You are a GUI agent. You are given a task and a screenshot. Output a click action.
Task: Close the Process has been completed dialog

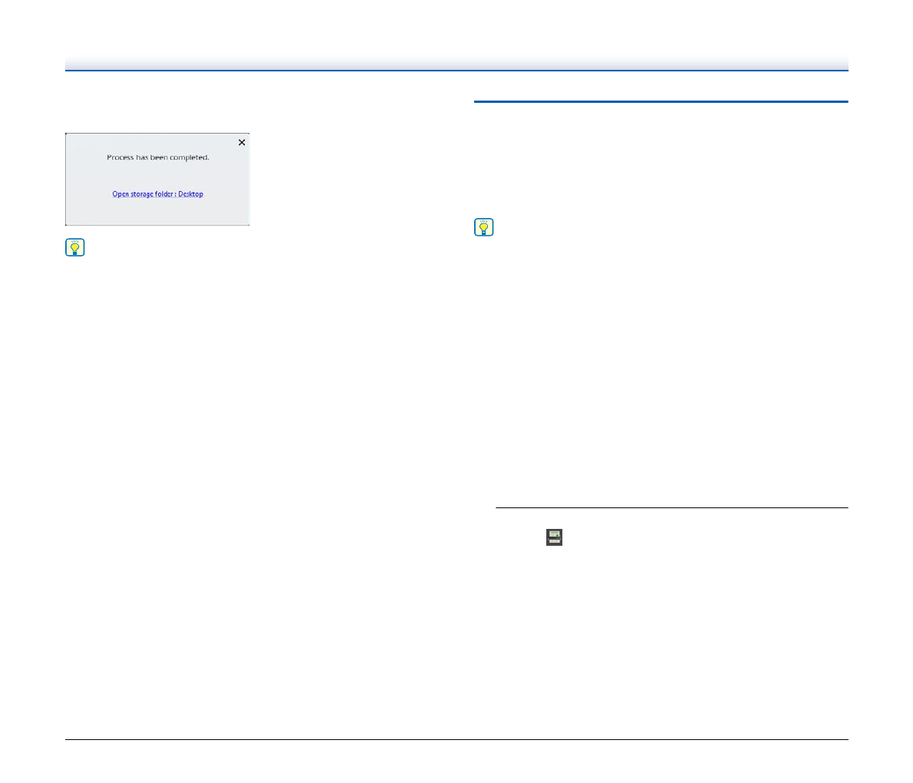[242, 142]
